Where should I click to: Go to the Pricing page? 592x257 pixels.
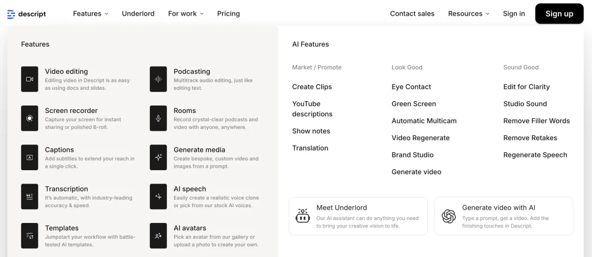pyautogui.click(x=228, y=14)
